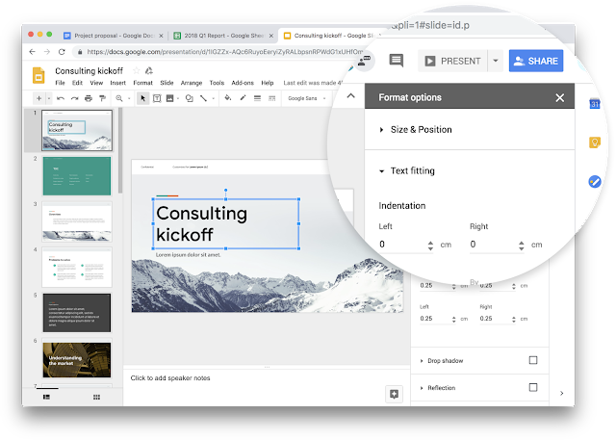Screen dimensions: 616x440
Task: Close the Format options panel
Action: pos(560,98)
